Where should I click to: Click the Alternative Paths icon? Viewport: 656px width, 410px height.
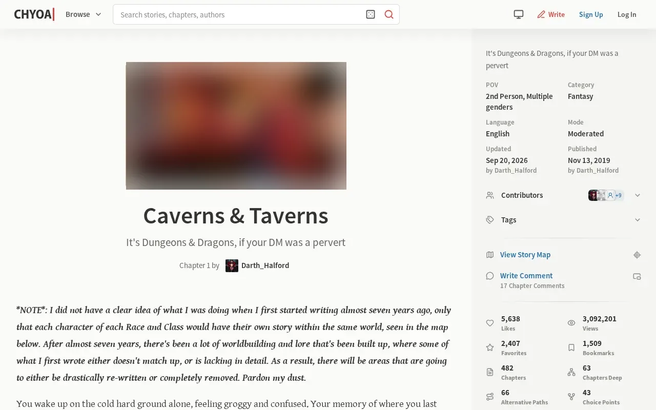tap(490, 397)
